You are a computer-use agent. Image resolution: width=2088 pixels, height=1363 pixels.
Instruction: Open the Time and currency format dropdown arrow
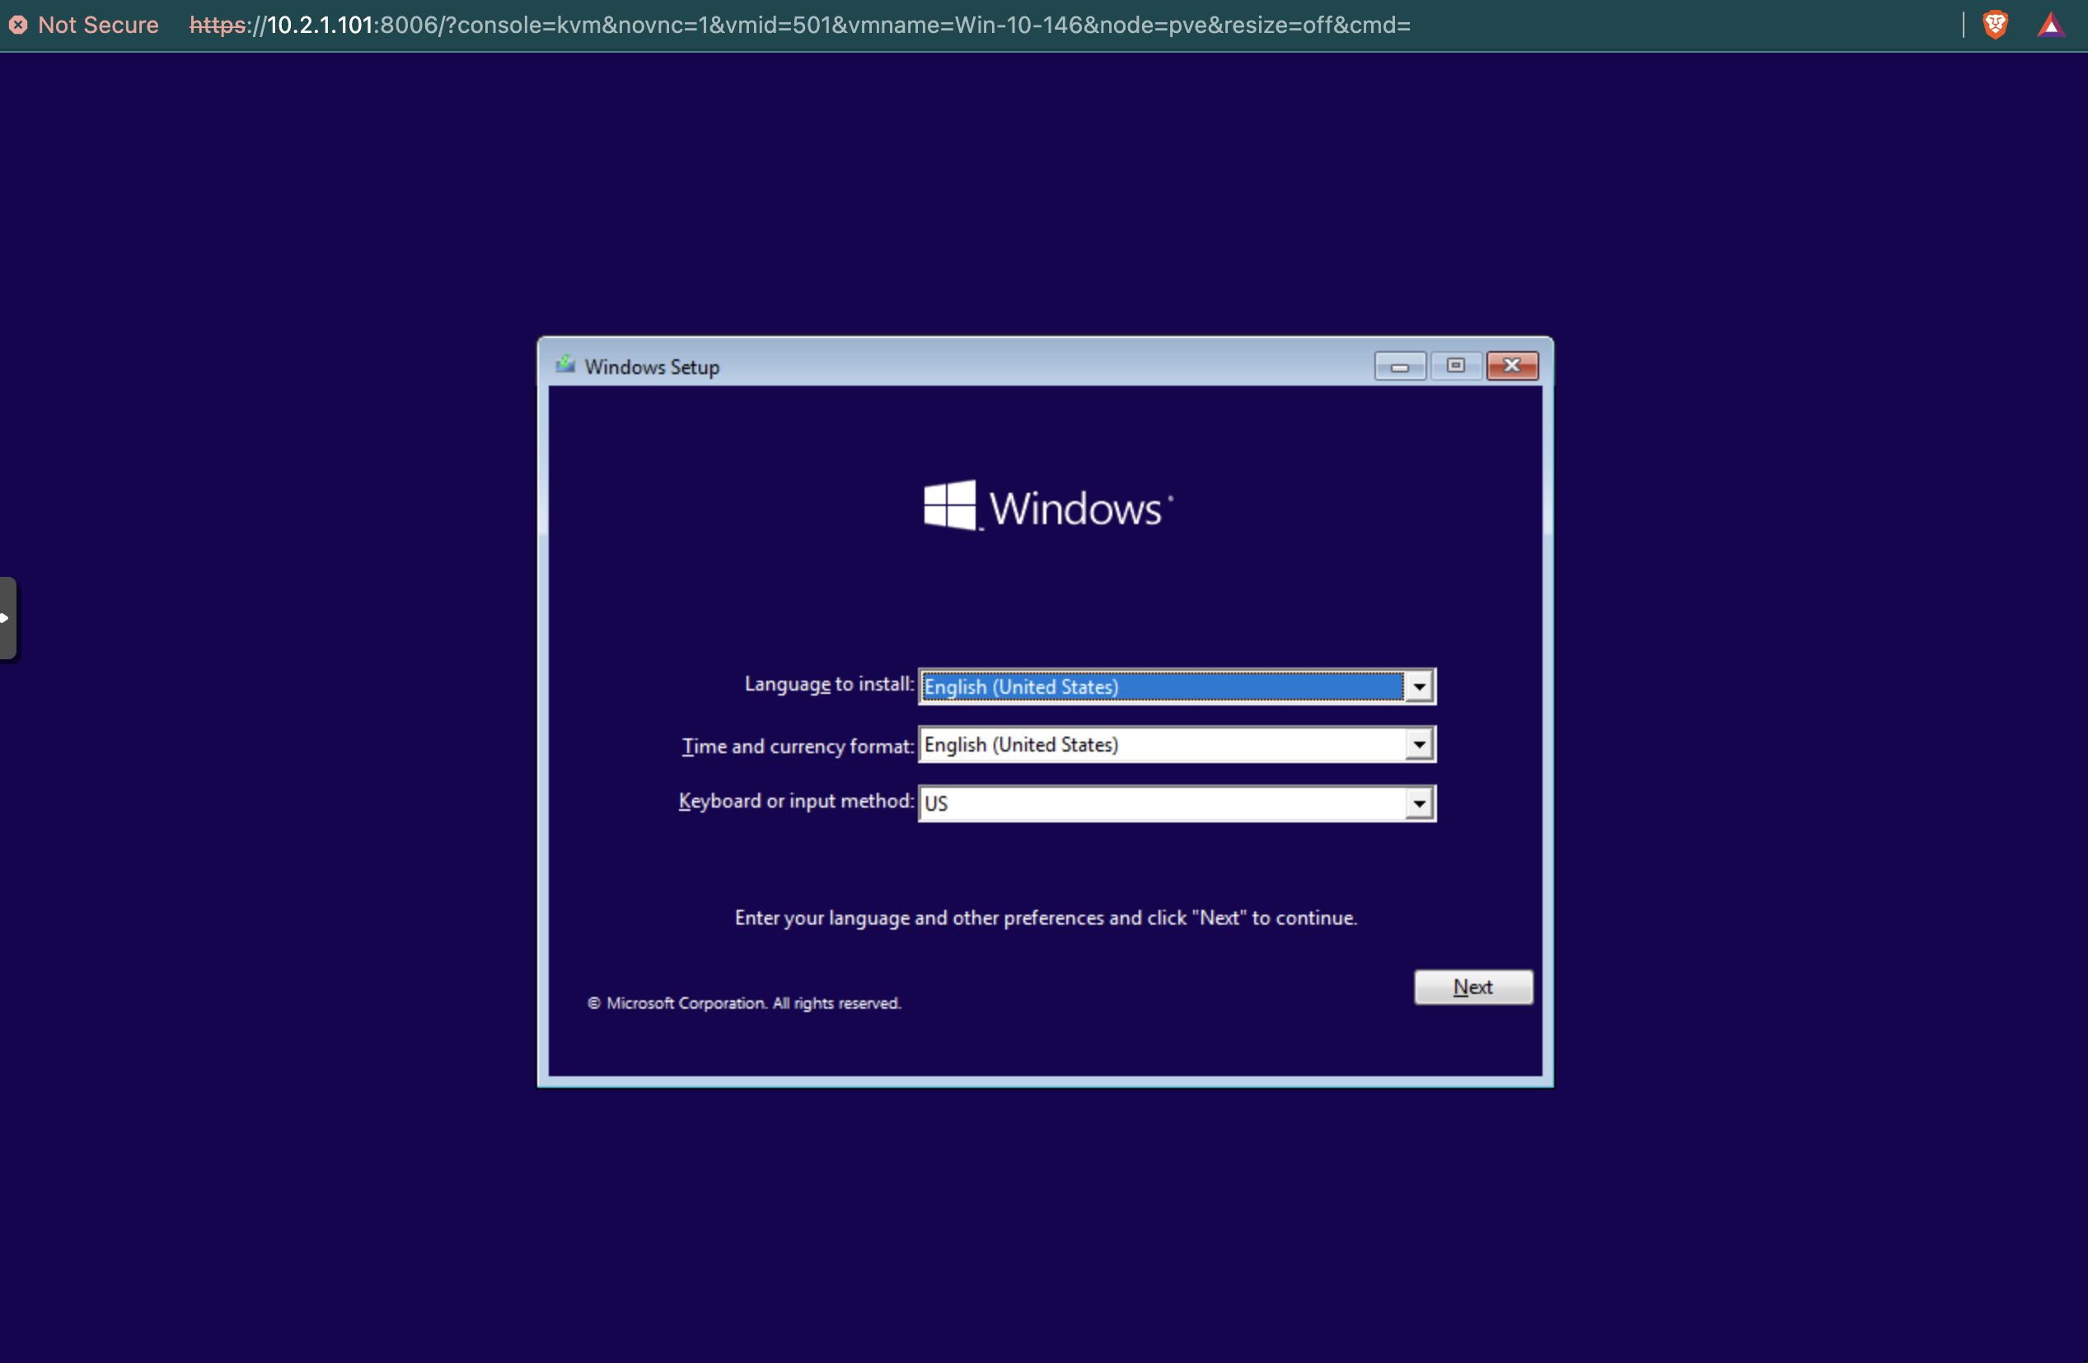tap(1418, 744)
